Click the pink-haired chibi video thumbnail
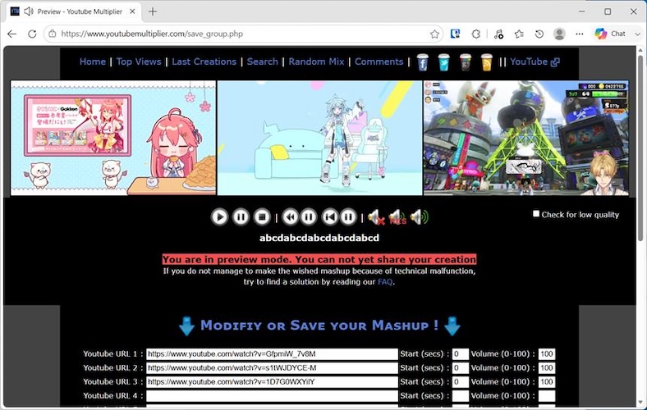This screenshot has width=647, height=410. pos(113,138)
